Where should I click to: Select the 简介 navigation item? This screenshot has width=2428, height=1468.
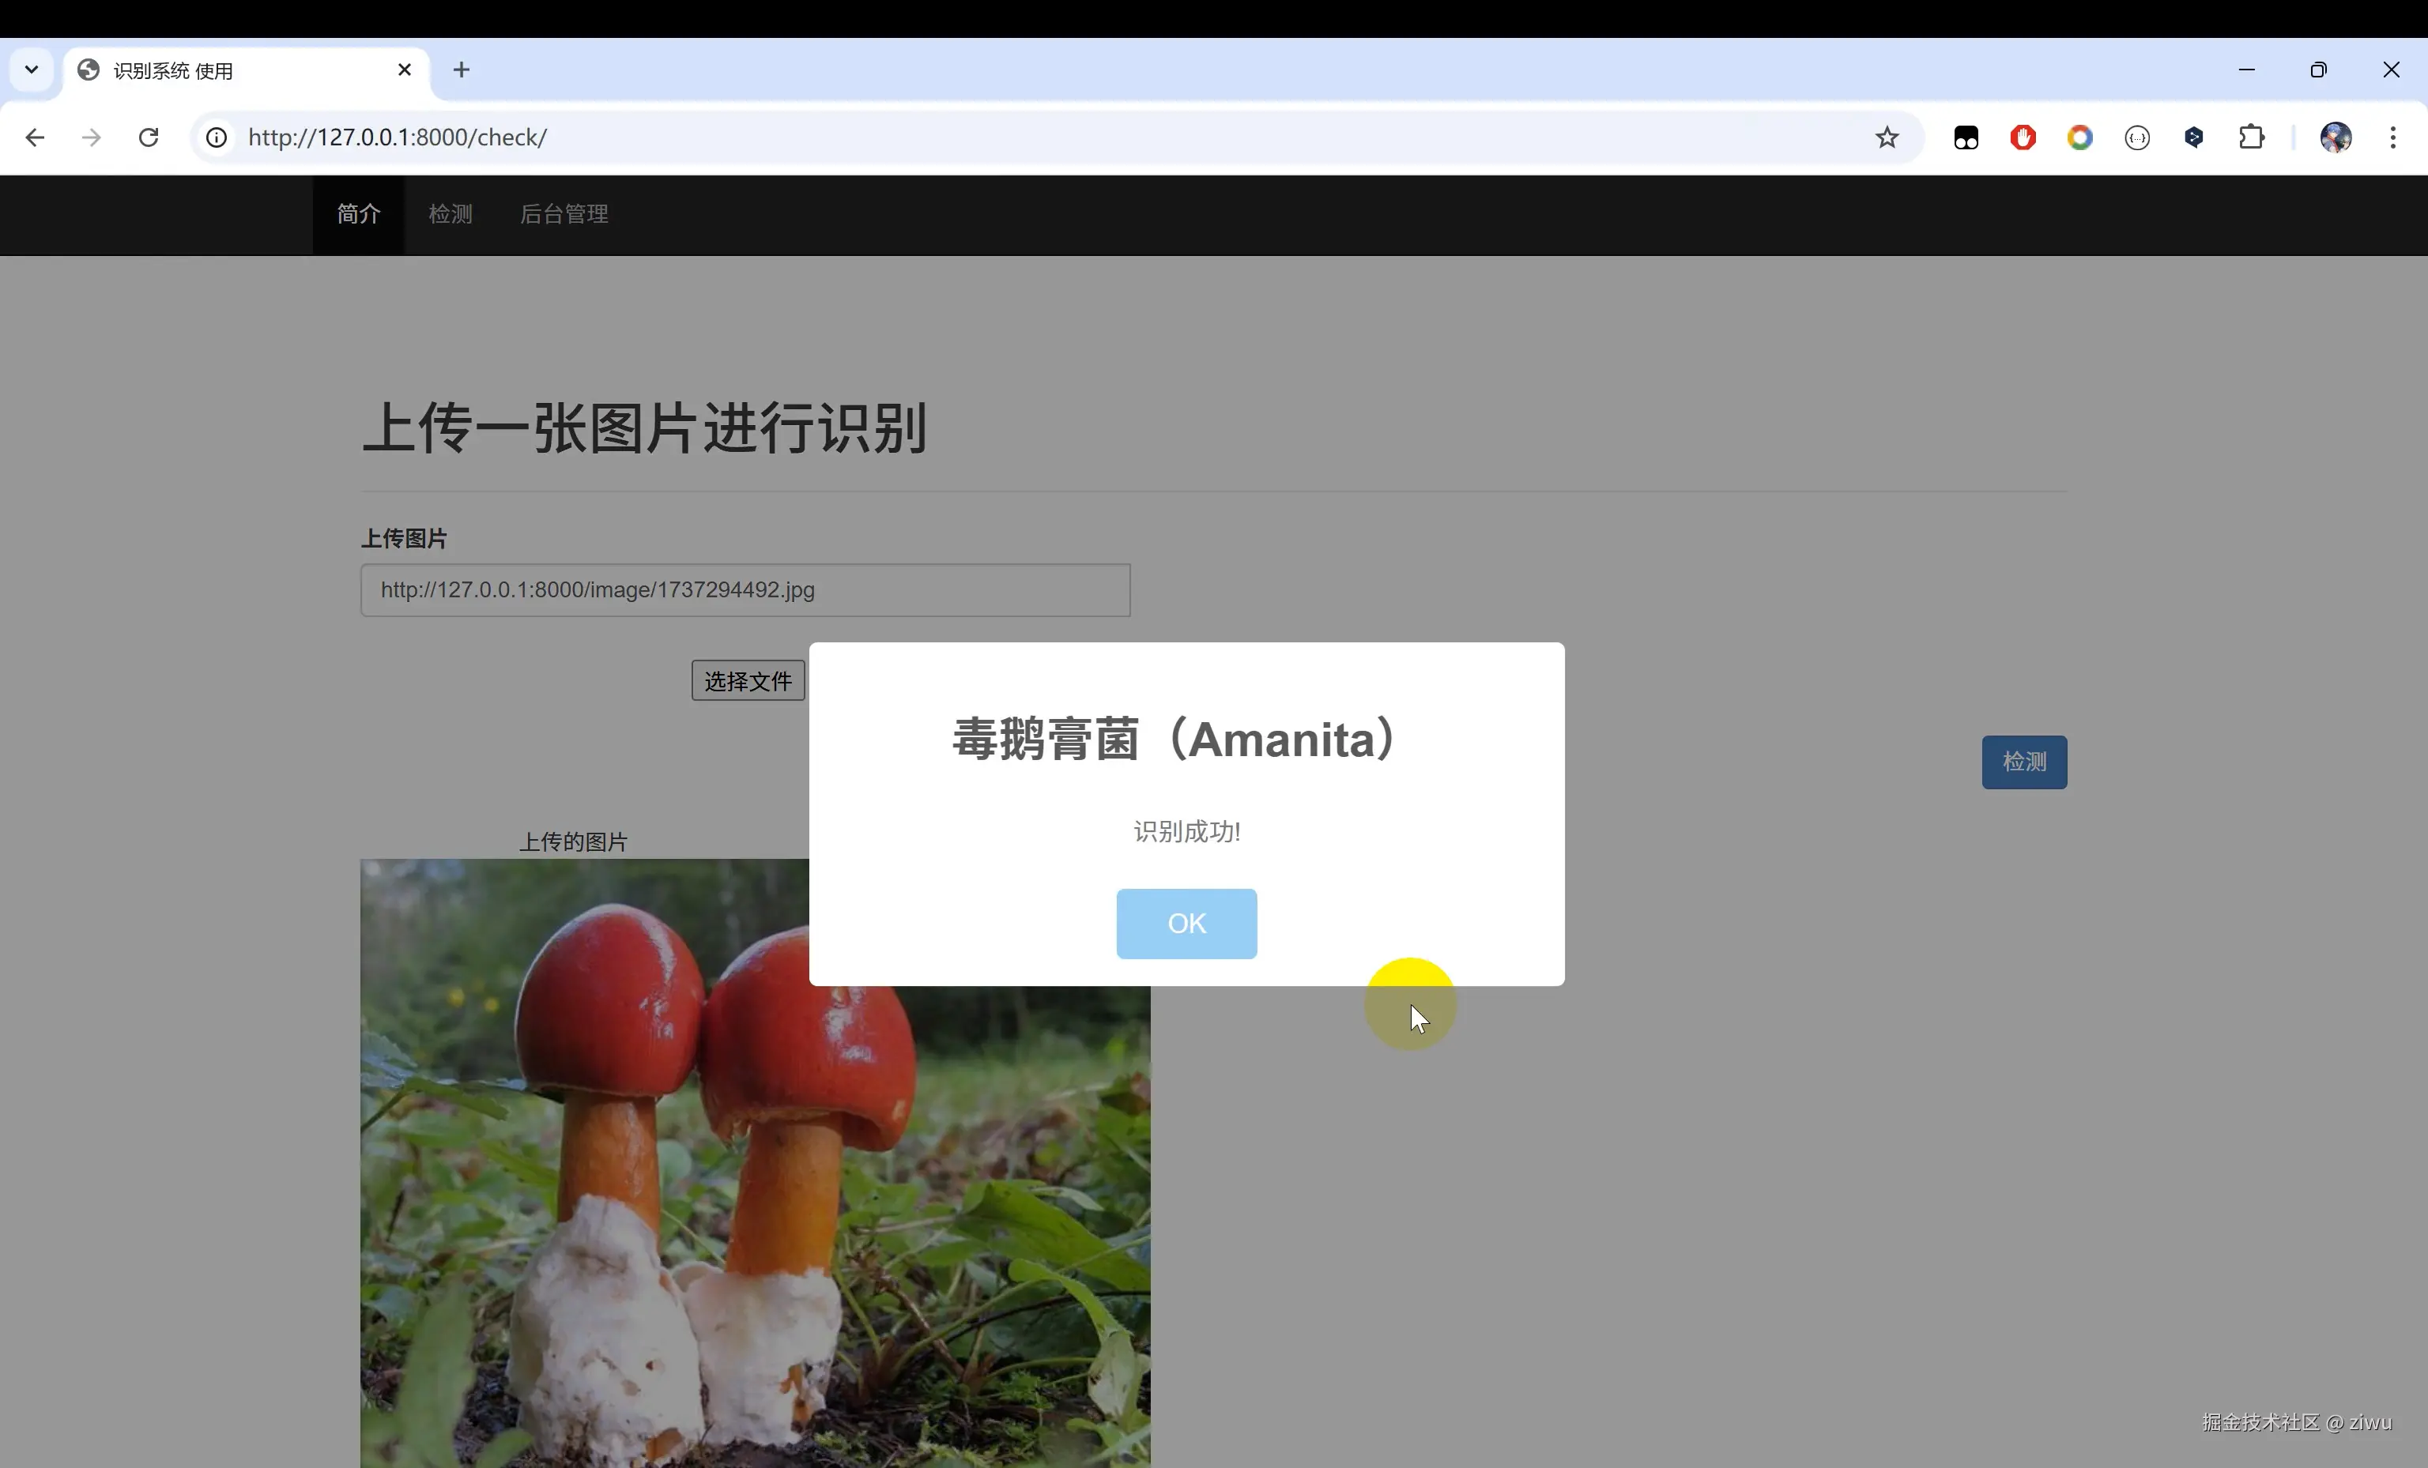[359, 215]
